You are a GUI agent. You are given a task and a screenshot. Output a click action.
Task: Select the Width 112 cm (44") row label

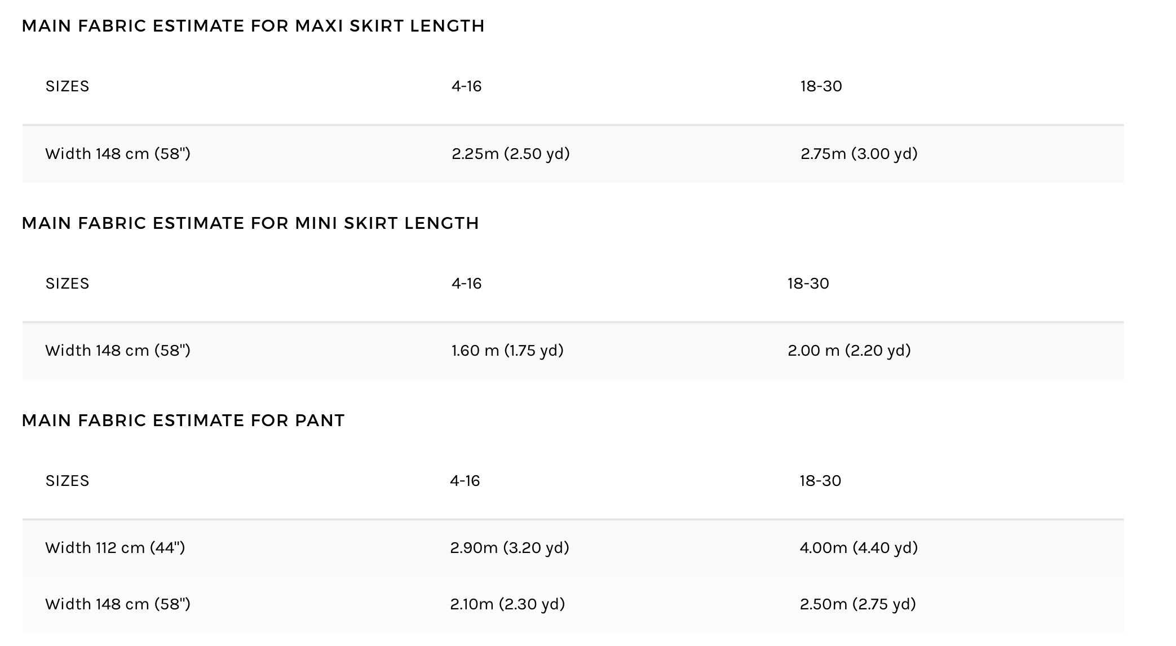coord(115,547)
